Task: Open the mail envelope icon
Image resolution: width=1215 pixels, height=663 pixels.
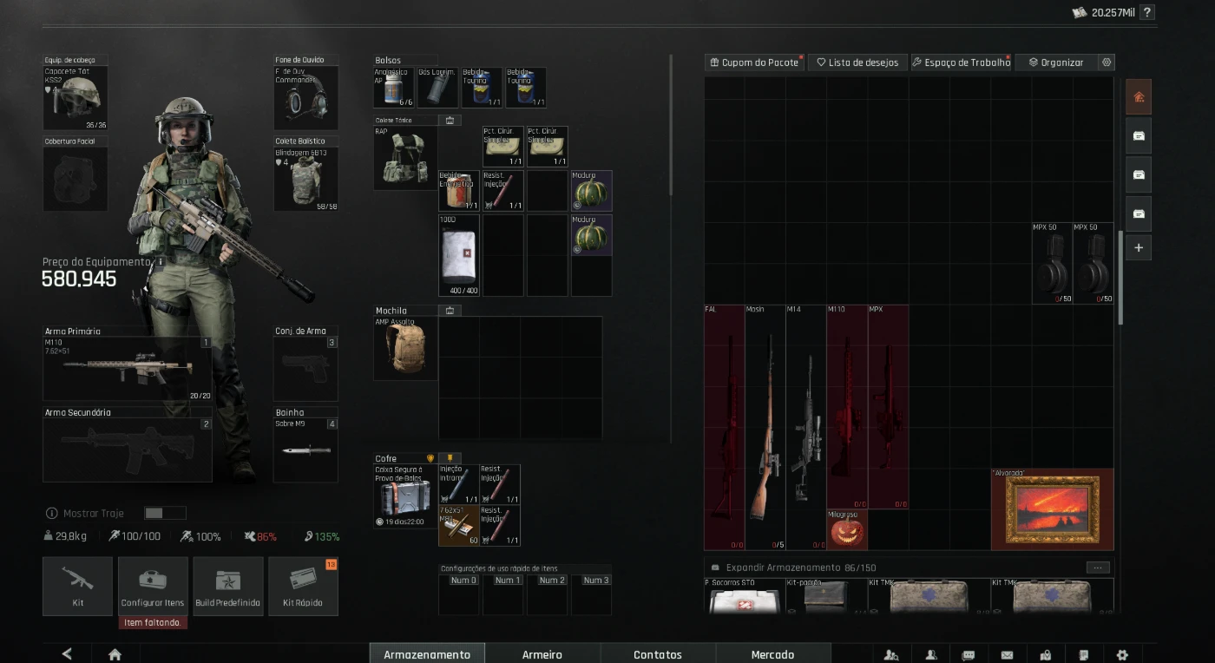Action: (1007, 654)
